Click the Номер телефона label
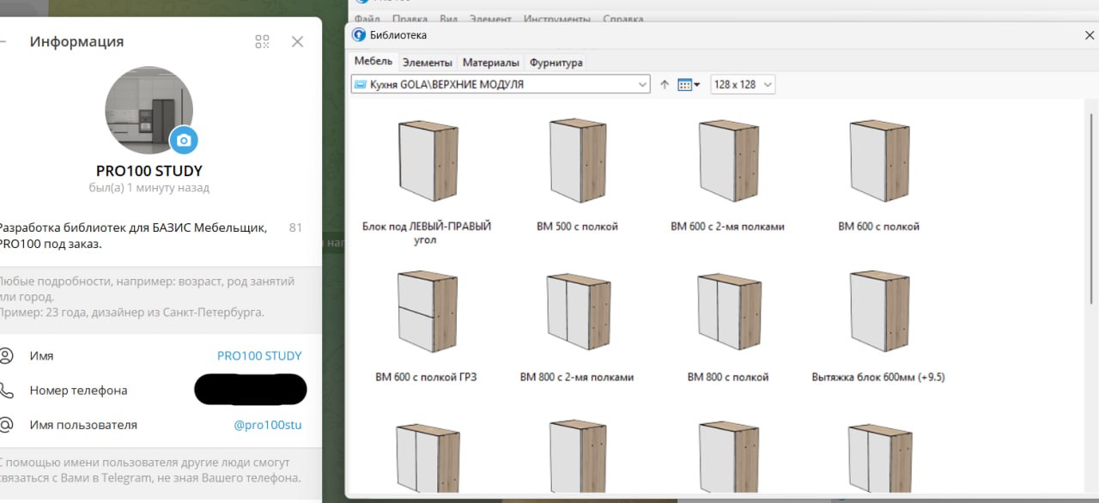The image size is (1099, 503). click(78, 391)
